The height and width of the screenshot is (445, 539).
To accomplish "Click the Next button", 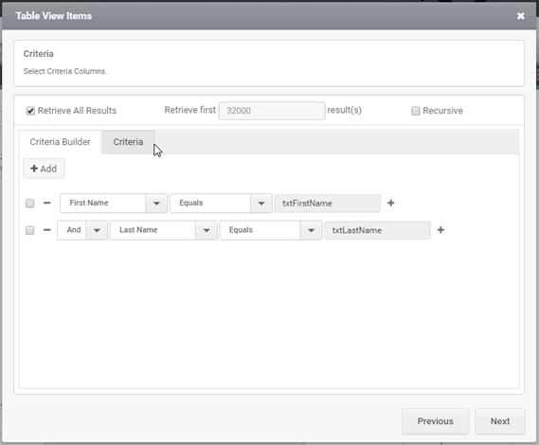I will (500, 421).
